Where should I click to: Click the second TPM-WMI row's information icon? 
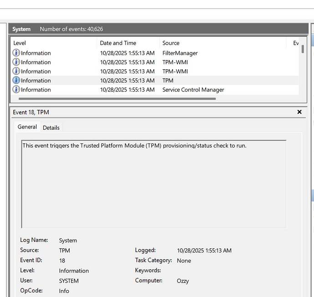(x=16, y=71)
